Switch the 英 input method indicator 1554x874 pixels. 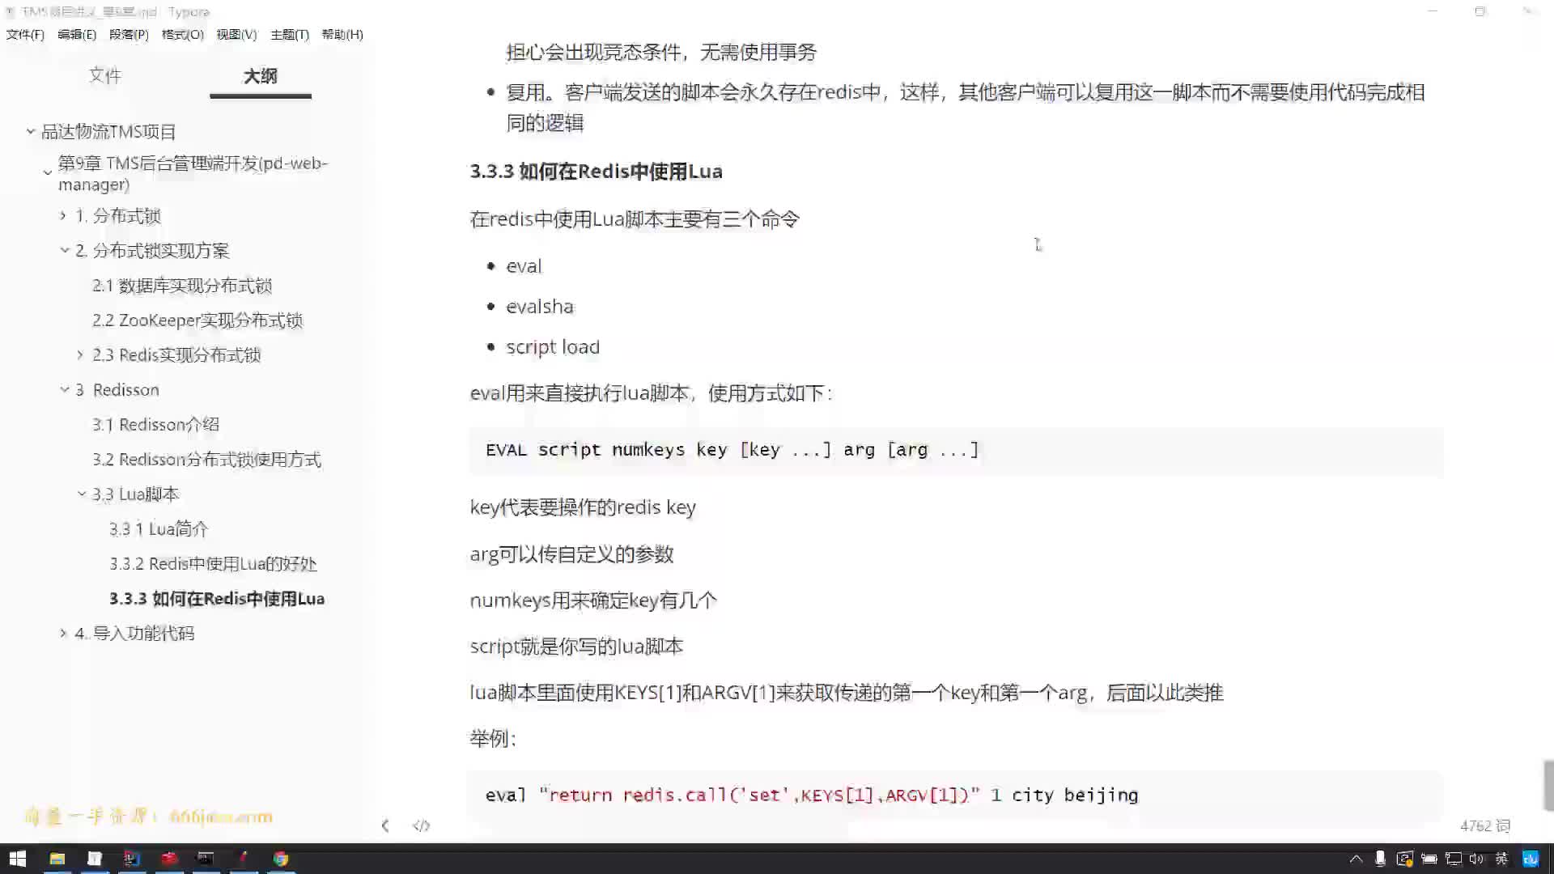pyautogui.click(x=1501, y=859)
